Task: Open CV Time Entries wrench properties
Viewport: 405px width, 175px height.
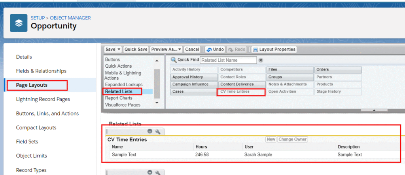Action: coord(157,131)
